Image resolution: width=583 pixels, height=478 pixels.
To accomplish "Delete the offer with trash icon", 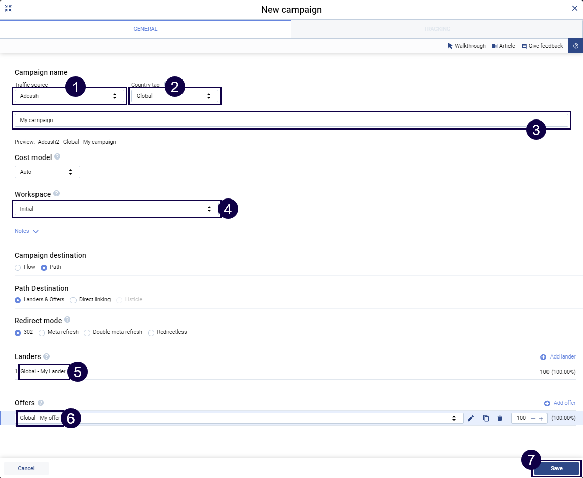I will [500, 418].
